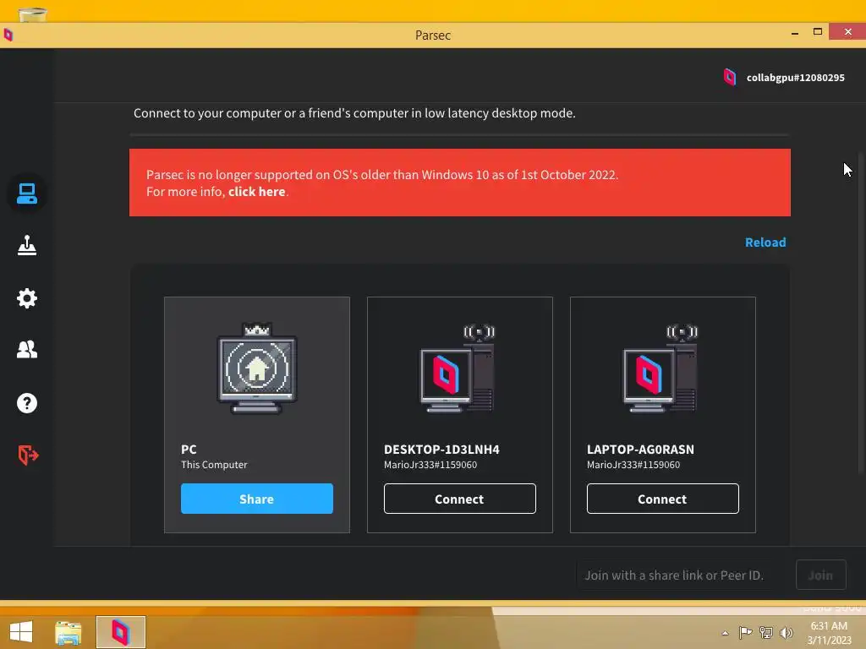Viewport: 866px width, 649px height.
Task: Click the LAPTOP-AG0RASN computer image
Action: tap(660, 368)
